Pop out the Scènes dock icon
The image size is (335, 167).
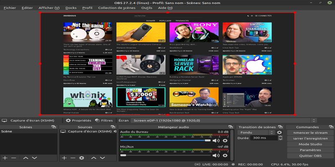point(54,127)
